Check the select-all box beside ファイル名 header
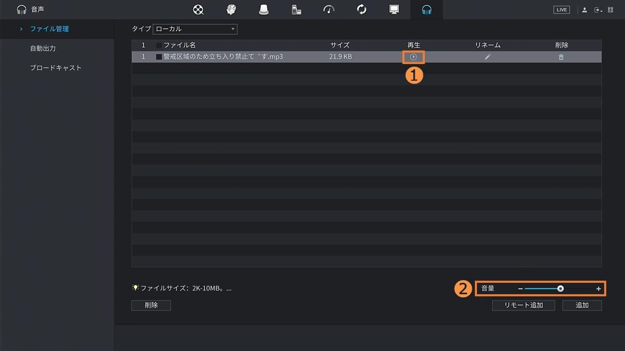The image size is (625, 351). [159, 46]
